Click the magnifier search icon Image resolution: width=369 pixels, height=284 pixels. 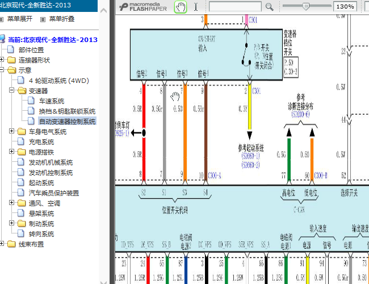[269, 7]
